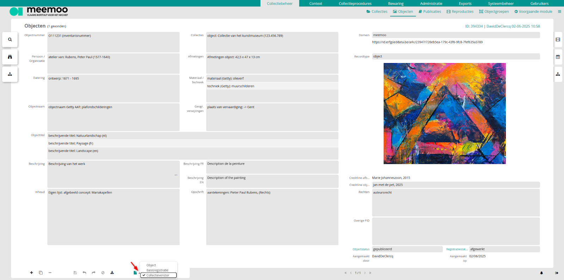Go to previous record with left chevron

[x=351, y=273]
